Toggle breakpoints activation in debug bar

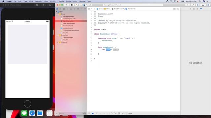click(x=93, y=113)
